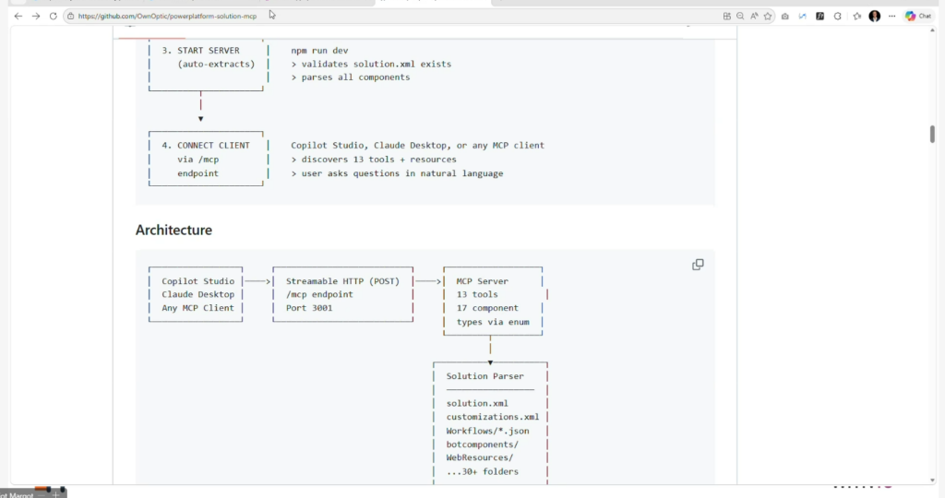
Task: Open the user profile avatar
Action: pos(875,16)
